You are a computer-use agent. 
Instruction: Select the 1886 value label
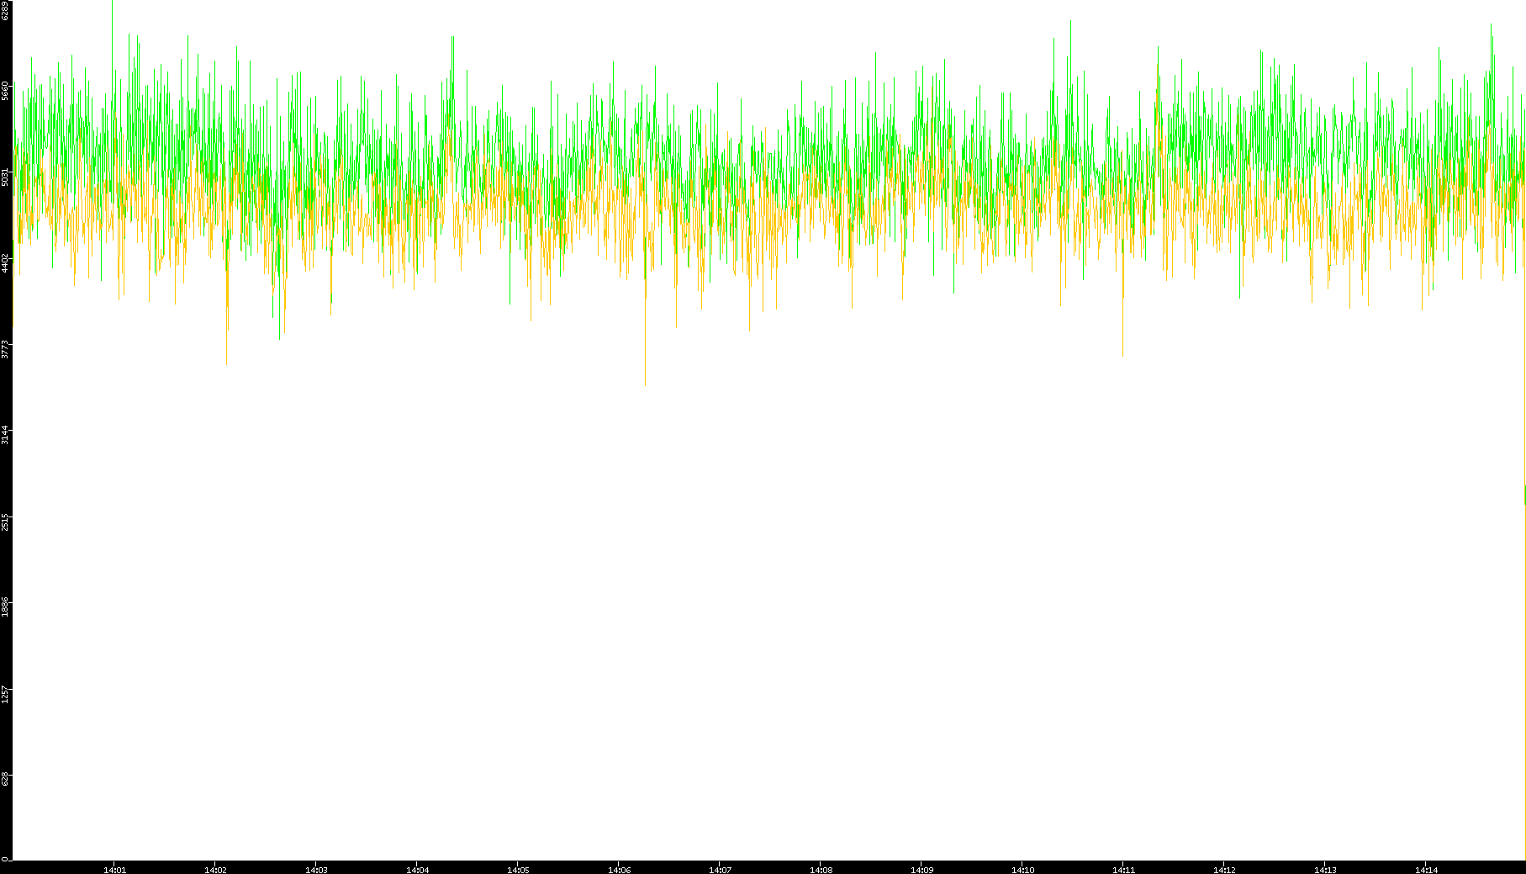click(x=5, y=607)
